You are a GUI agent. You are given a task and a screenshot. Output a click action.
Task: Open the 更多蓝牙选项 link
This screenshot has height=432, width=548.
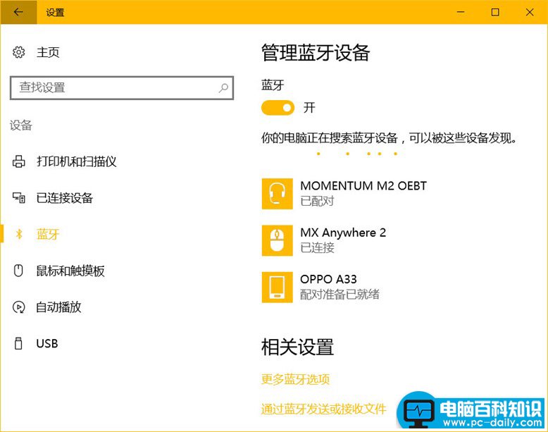(x=295, y=379)
